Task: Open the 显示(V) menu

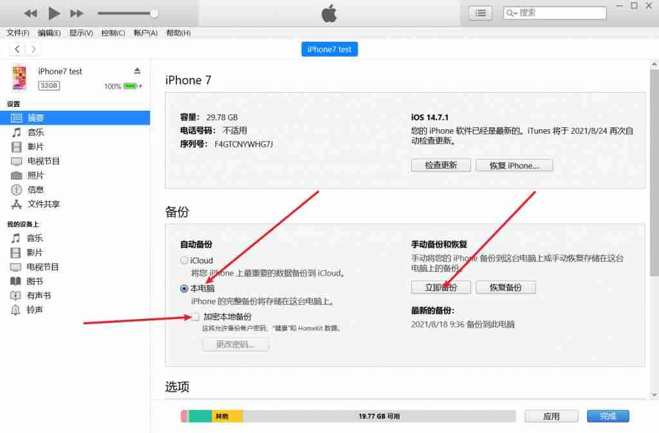Action: coord(81,33)
